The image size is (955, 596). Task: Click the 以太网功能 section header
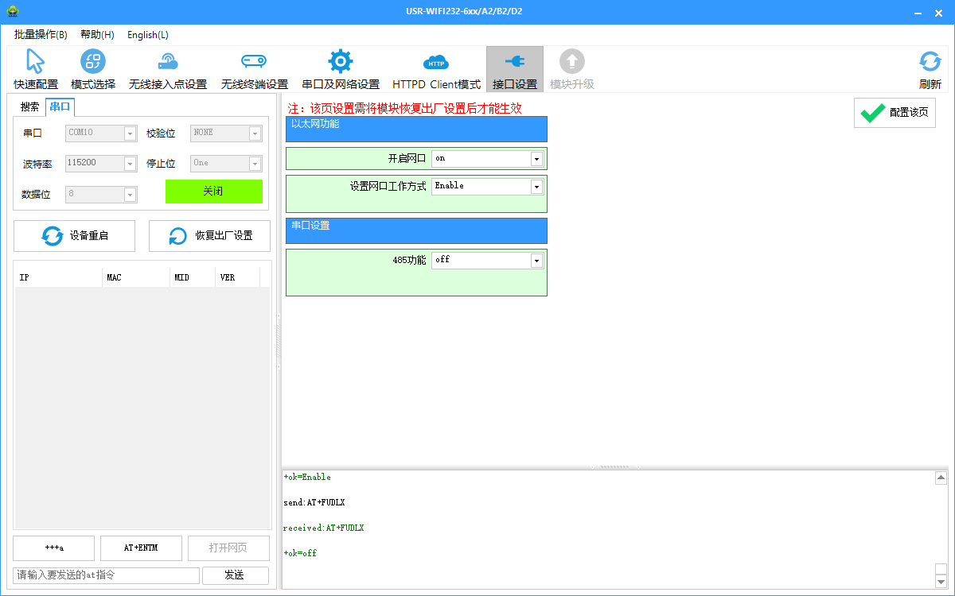point(416,129)
